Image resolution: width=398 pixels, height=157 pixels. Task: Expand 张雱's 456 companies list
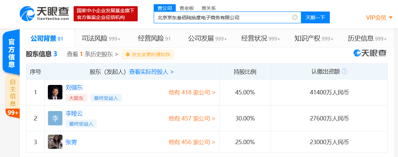coord(192,142)
